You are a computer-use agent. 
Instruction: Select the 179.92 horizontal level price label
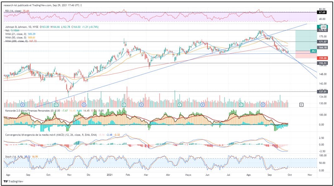click(x=322, y=30)
